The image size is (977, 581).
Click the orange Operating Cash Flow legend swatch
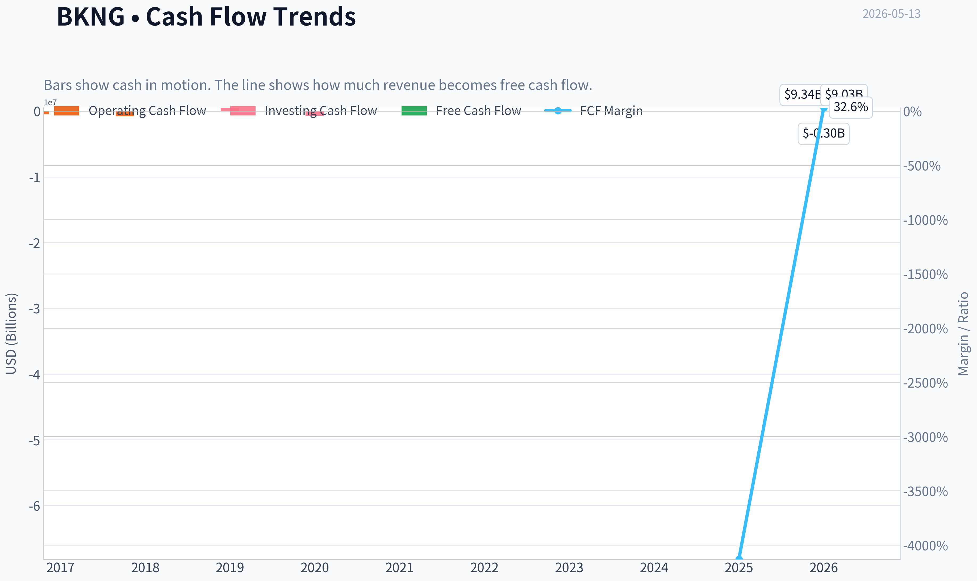tap(66, 111)
